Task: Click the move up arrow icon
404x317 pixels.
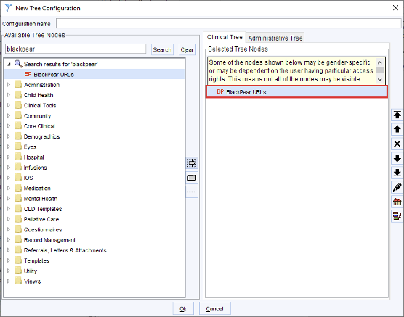Action: pos(397,129)
